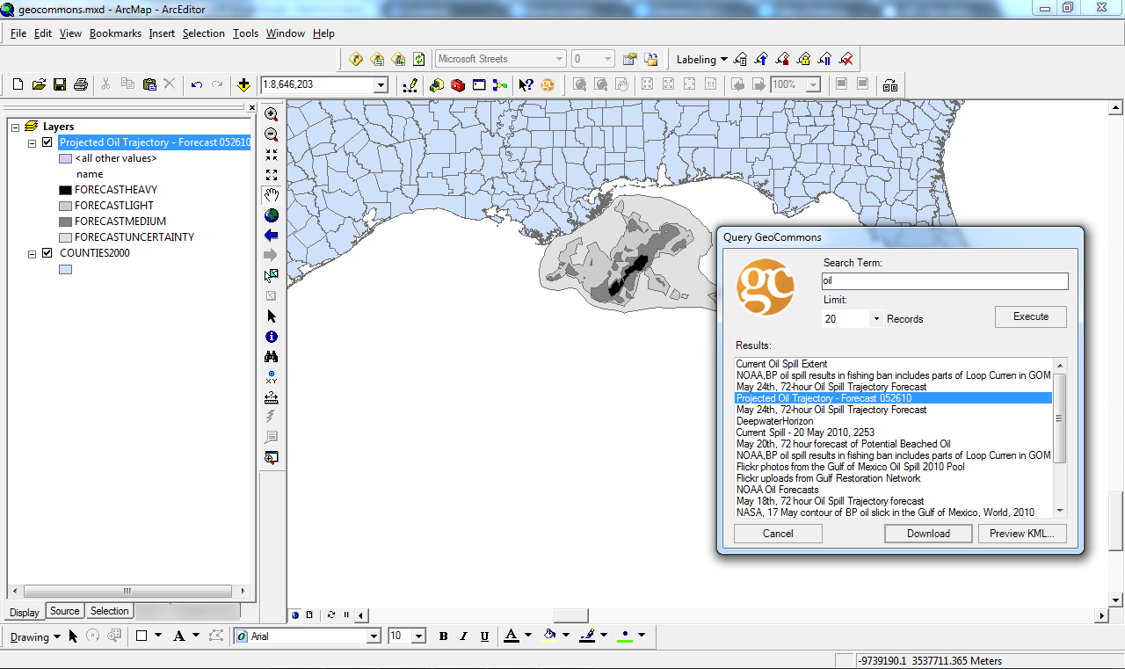1125x669 pixels.
Task: Collapse the Layers data frame node
Action: point(15,127)
